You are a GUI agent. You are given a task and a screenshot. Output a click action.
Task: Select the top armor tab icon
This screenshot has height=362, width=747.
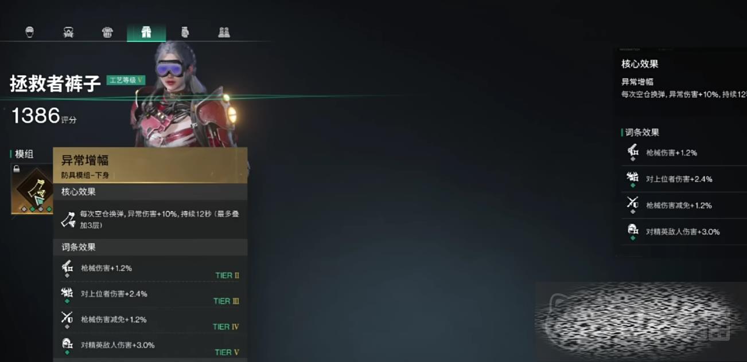tap(107, 33)
